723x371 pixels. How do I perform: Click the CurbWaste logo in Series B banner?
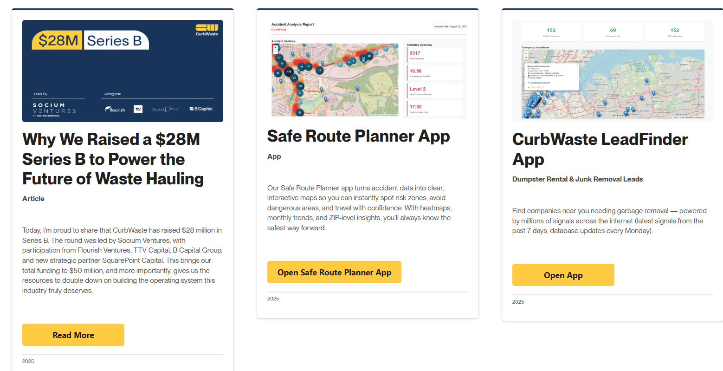coord(207,30)
